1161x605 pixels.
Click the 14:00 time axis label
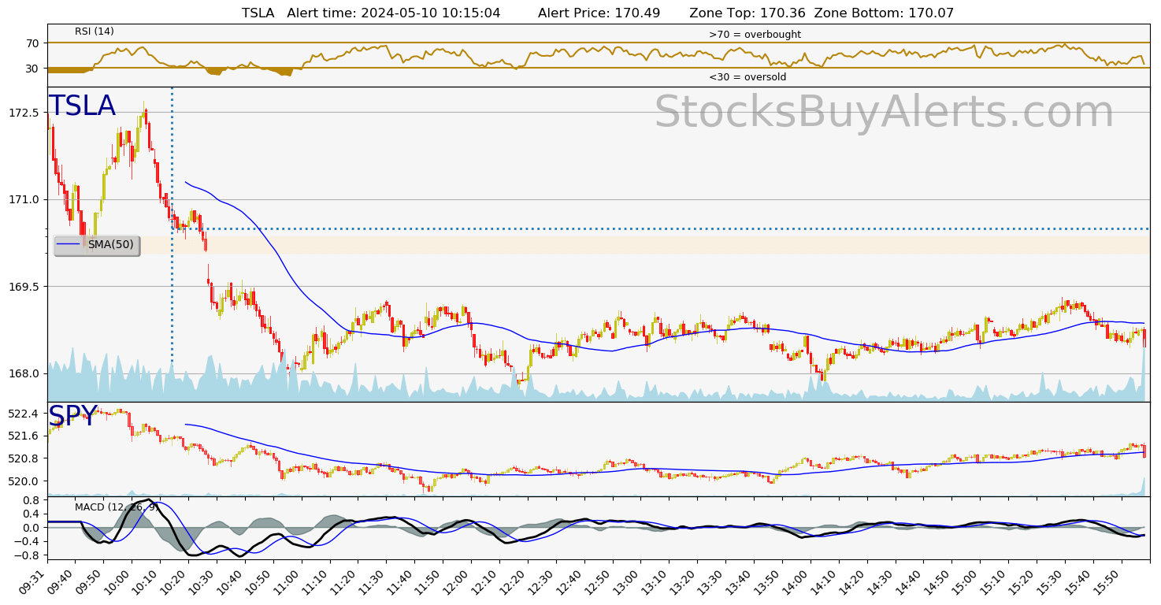pos(797,581)
